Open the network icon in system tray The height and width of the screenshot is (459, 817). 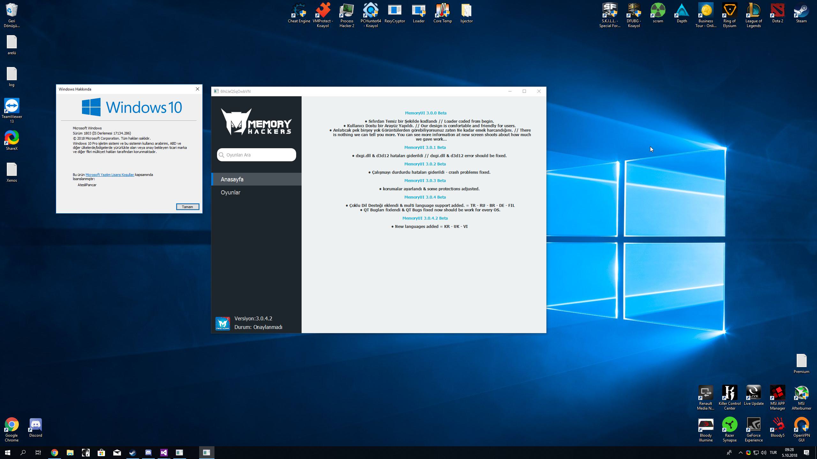[x=756, y=453]
